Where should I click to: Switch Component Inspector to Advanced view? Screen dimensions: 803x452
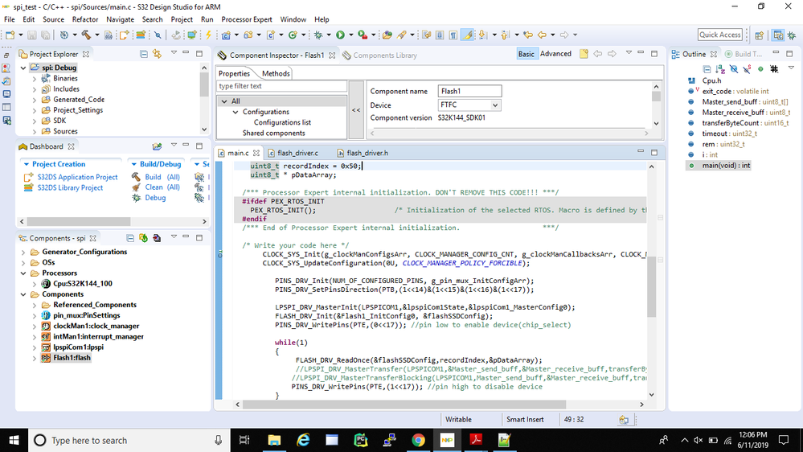click(x=555, y=54)
